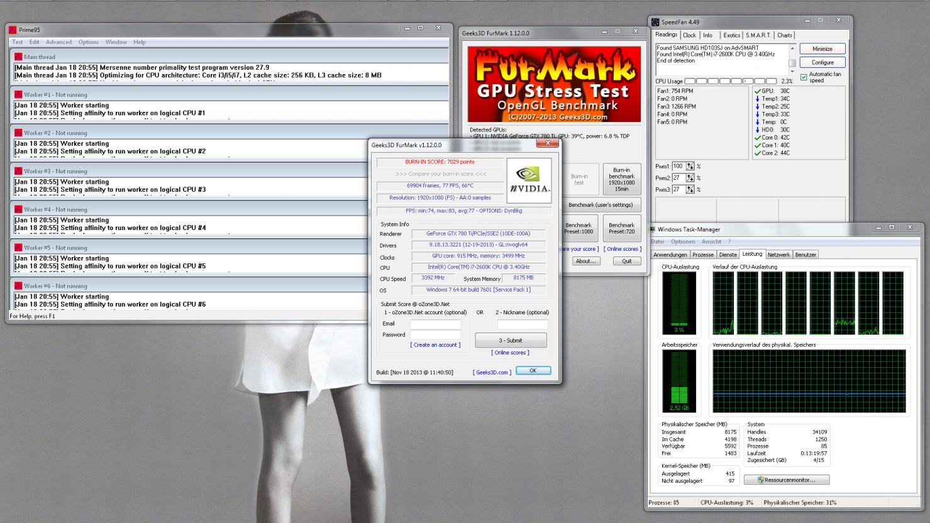Open Benutzer tab in Task-Manager
This screenshot has height=523, width=930.
tap(805, 255)
